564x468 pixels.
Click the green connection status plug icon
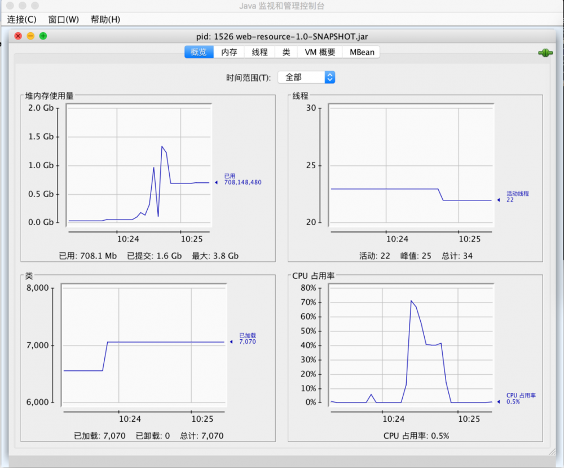[x=544, y=52]
